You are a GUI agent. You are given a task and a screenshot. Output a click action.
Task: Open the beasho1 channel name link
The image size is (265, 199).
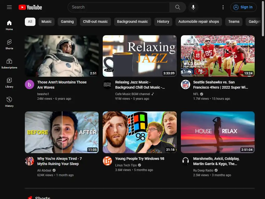(43, 94)
